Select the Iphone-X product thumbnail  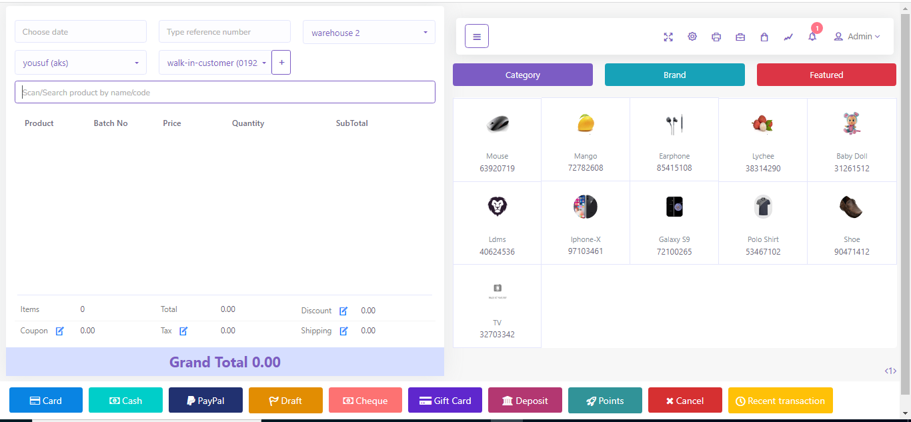click(586, 207)
